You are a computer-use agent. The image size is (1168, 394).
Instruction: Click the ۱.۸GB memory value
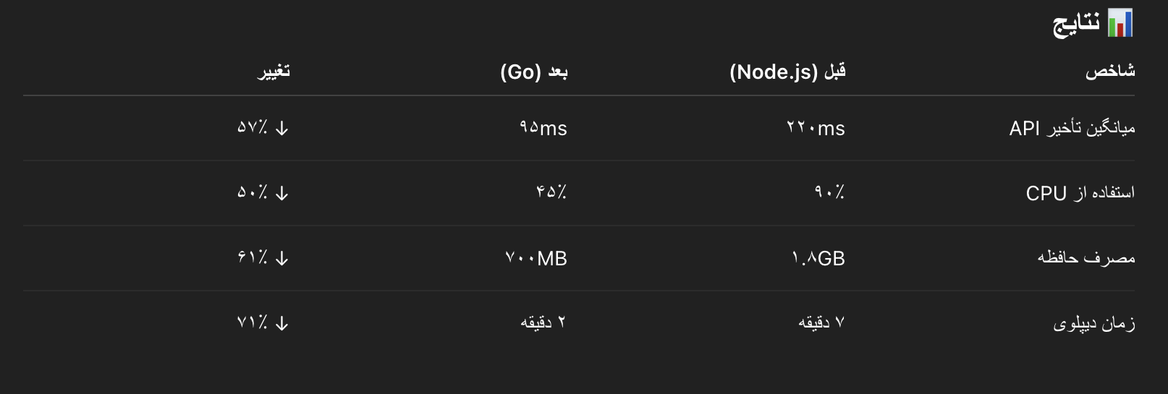818,258
